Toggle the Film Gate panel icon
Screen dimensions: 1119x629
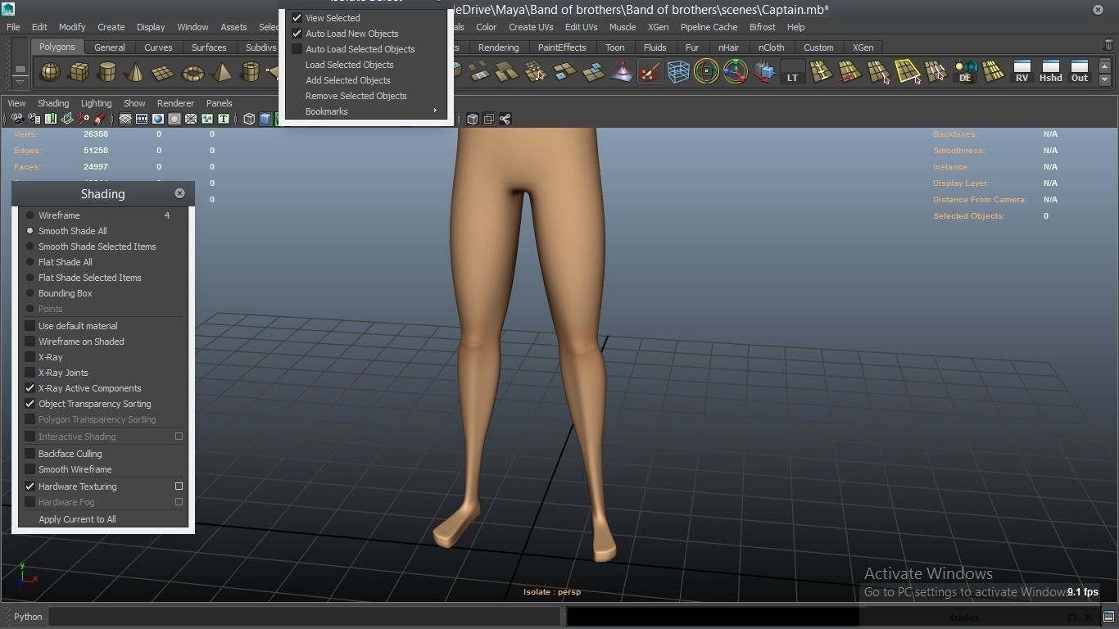[x=142, y=119]
